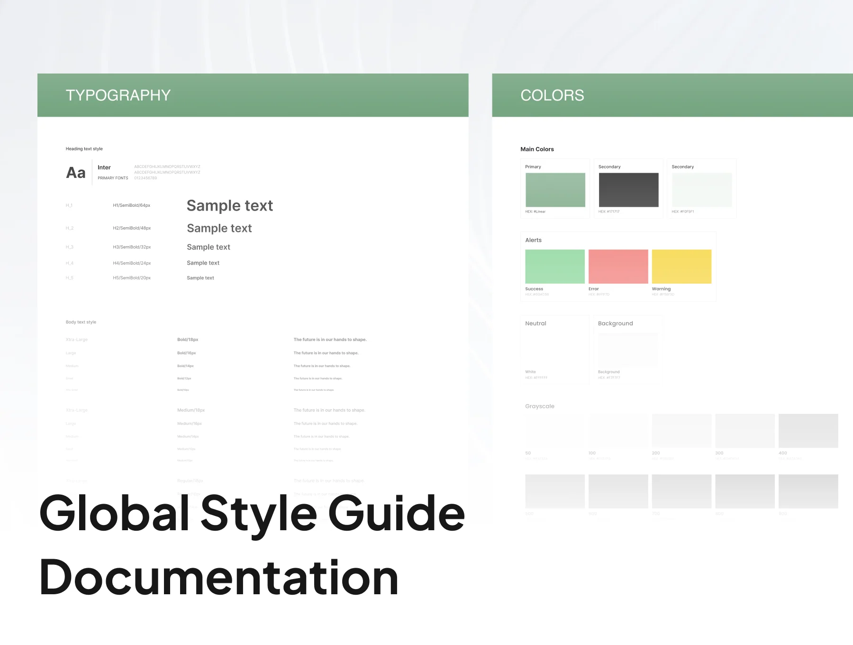
Task: Click the 'Body text style' label
Action: (x=81, y=322)
